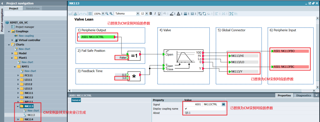Click the Print icon in the toolbar
The image size is (320, 122).
tap(75, 14)
